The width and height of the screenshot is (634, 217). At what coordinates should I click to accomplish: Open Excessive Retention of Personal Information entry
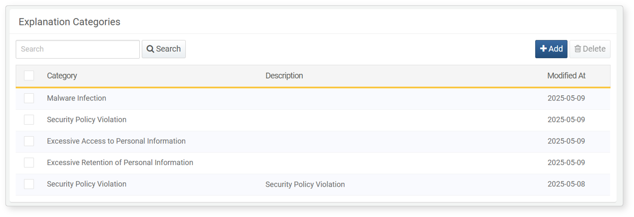(x=120, y=163)
